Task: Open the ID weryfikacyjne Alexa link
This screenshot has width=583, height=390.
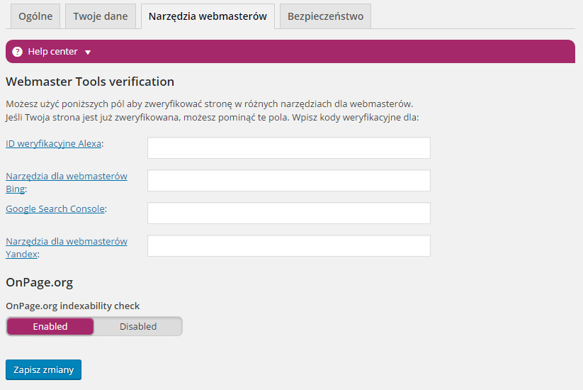Action: coord(54,144)
